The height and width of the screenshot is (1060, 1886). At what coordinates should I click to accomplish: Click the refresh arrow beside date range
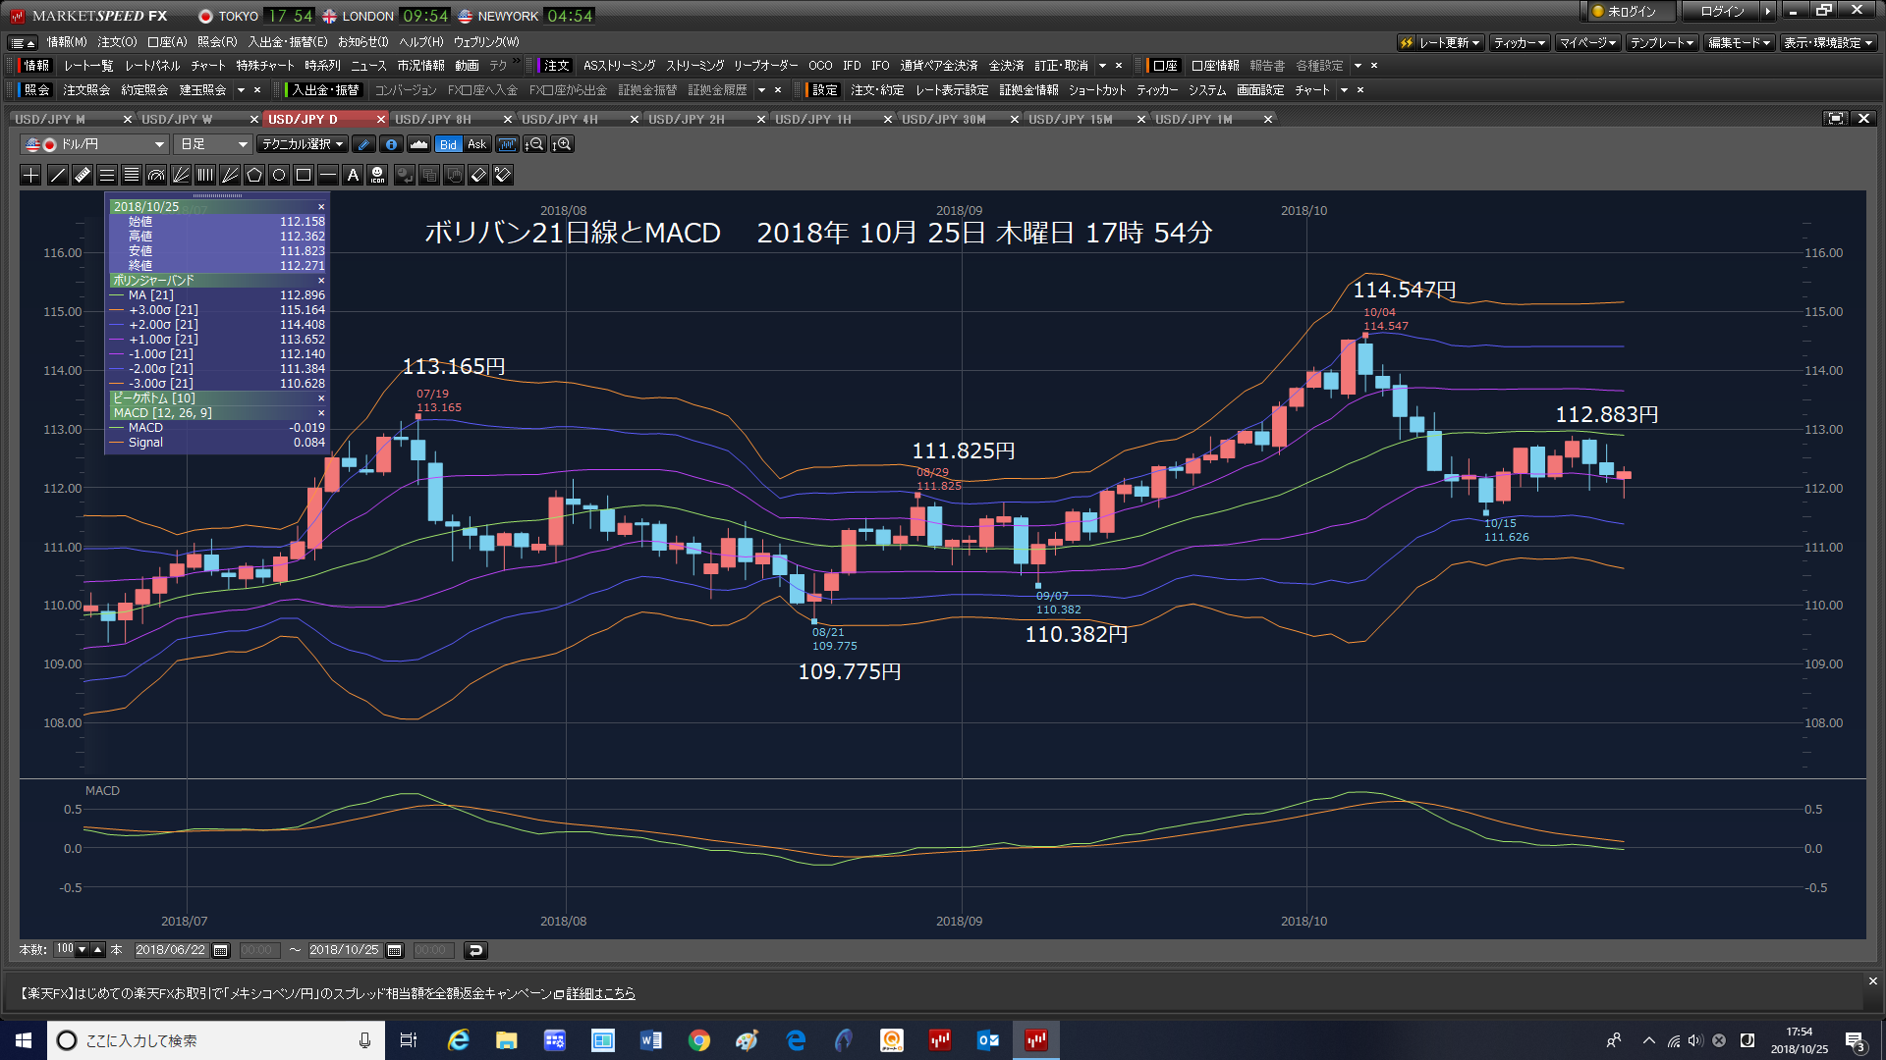pyautogui.click(x=475, y=950)
